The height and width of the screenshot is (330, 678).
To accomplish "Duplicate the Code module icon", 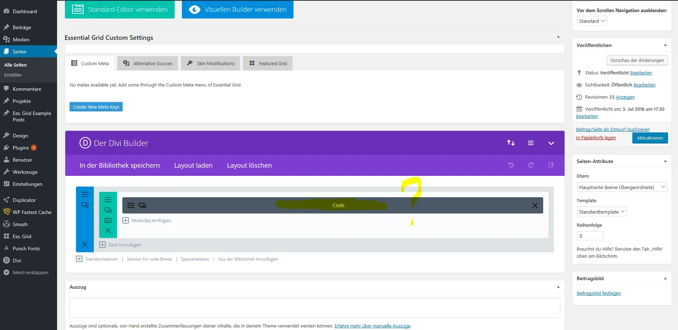I will click(x=142, y=205).
